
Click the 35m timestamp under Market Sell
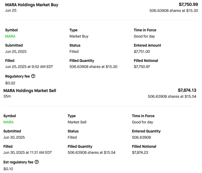click(7, 96)
